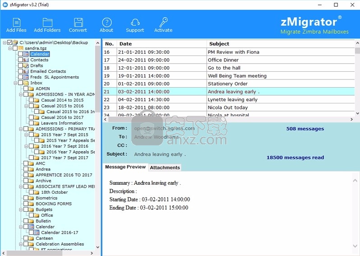
Task: Collapse the Casual 2015 to 2016 node
Action: coord(26,106)
